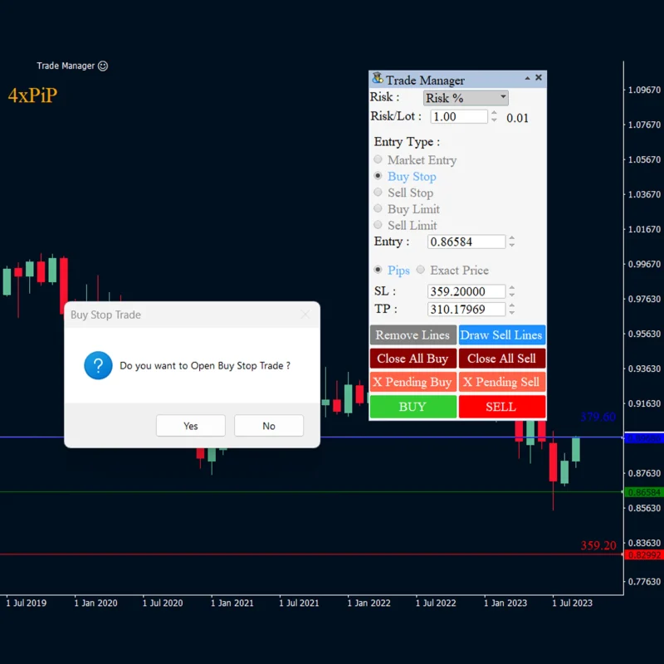Collapse the Trade Manager panel with the arrow

coord(527,79)
